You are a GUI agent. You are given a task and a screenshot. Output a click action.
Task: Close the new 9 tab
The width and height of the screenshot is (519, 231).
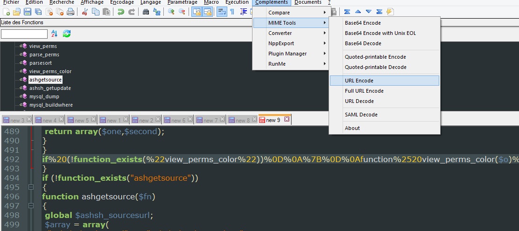tap(287, 119)
